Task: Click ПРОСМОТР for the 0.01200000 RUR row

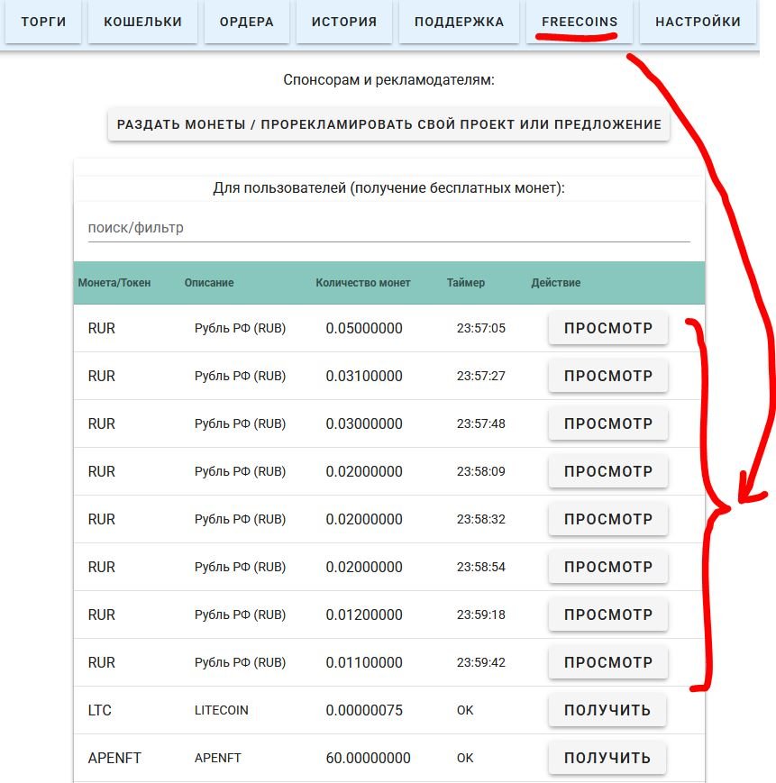Action: [x=607, y=615]
